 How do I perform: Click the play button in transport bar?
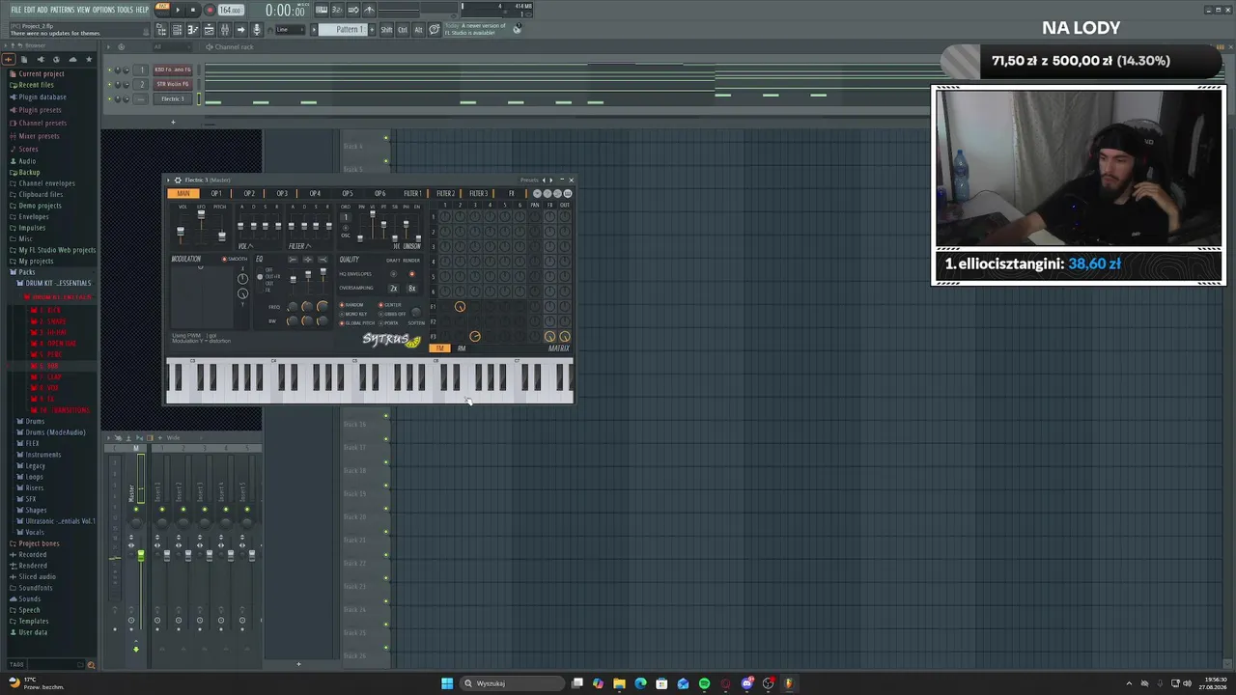pyautogui.click(x=177, y=10)
